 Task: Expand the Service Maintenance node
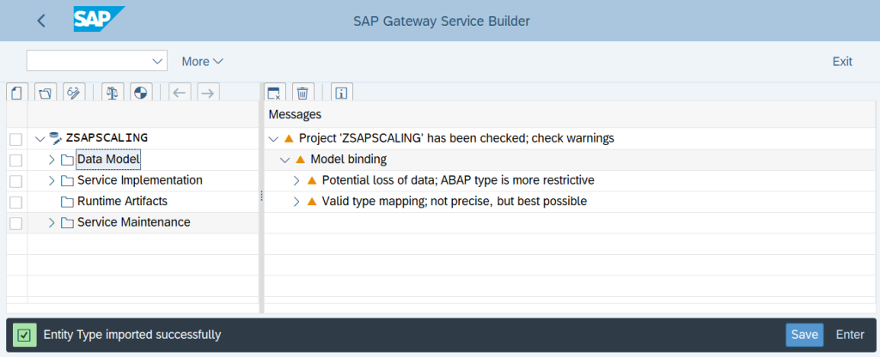pyautogui.click(x=52, y=222)
